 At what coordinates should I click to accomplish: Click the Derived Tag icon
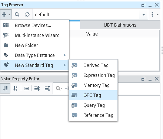tap(74, 65)
